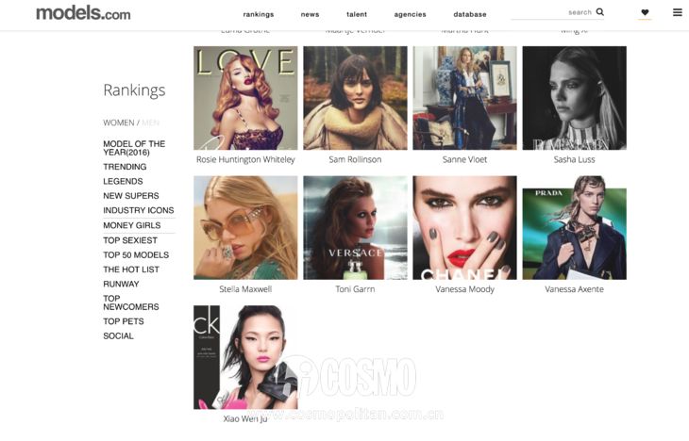View The Hot List ranking
The height and width of the screenshot is (441, 689).
pyautogui.click(x=131, y=269)
